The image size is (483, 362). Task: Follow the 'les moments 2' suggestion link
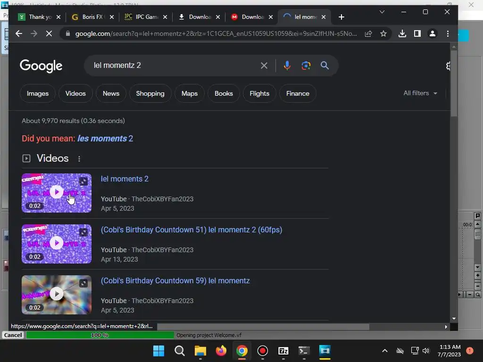[x=105, y=139]
